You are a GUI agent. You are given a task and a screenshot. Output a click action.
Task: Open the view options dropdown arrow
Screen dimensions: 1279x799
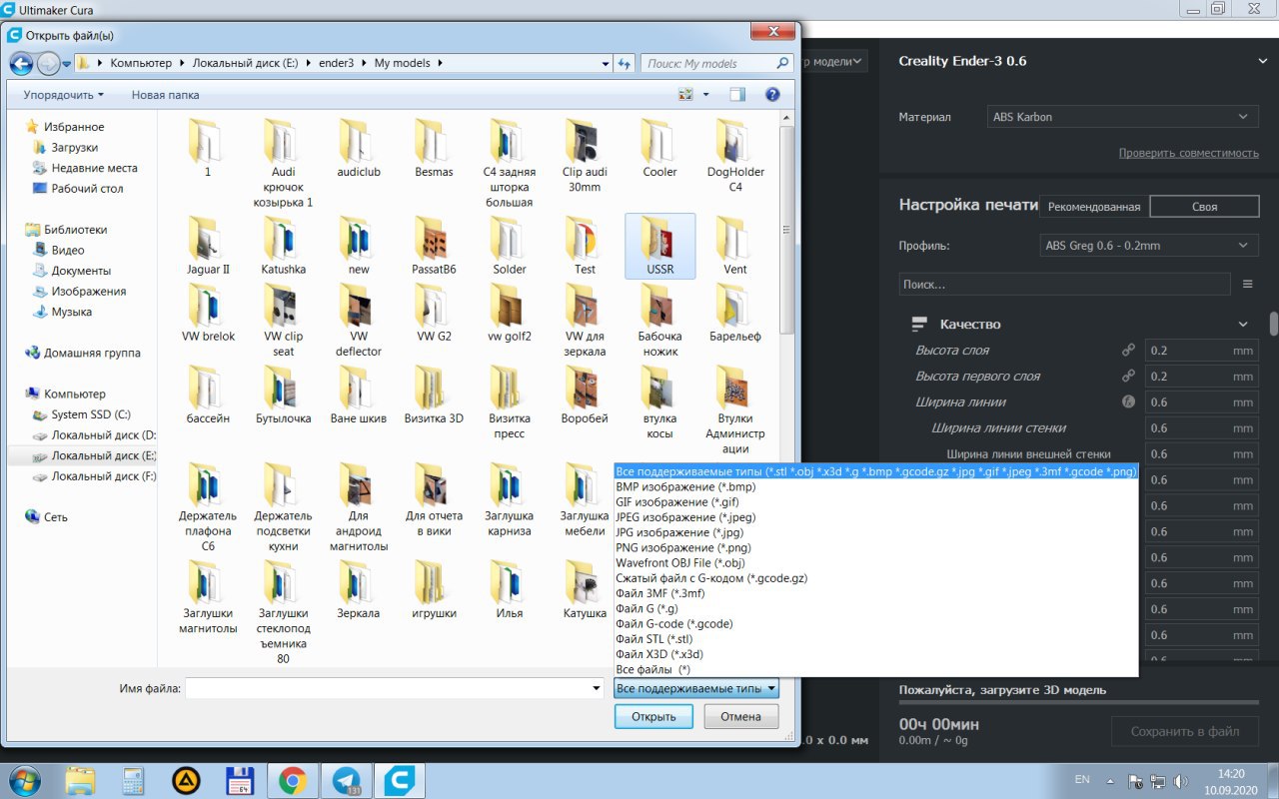(x=706, y=95)
